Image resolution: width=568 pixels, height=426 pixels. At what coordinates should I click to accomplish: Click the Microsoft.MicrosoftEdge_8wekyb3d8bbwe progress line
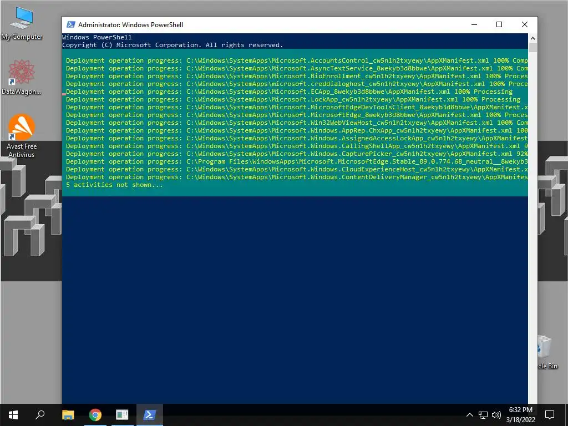297,115
